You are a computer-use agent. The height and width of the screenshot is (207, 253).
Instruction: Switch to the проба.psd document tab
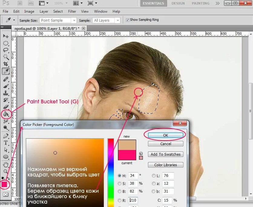coord(47,29)
